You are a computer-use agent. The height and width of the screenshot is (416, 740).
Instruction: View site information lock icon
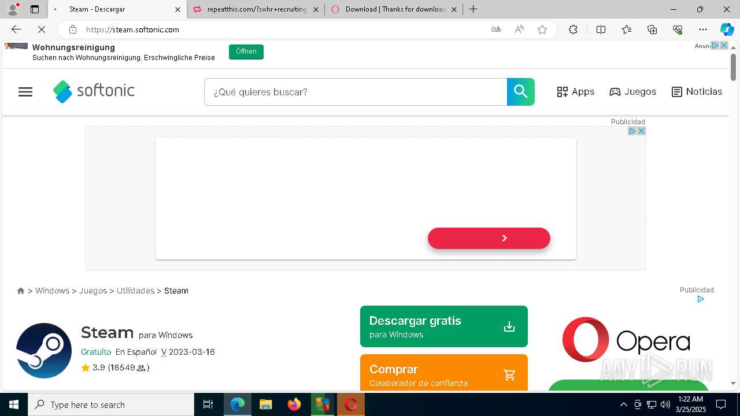click(x=72, y=29)
